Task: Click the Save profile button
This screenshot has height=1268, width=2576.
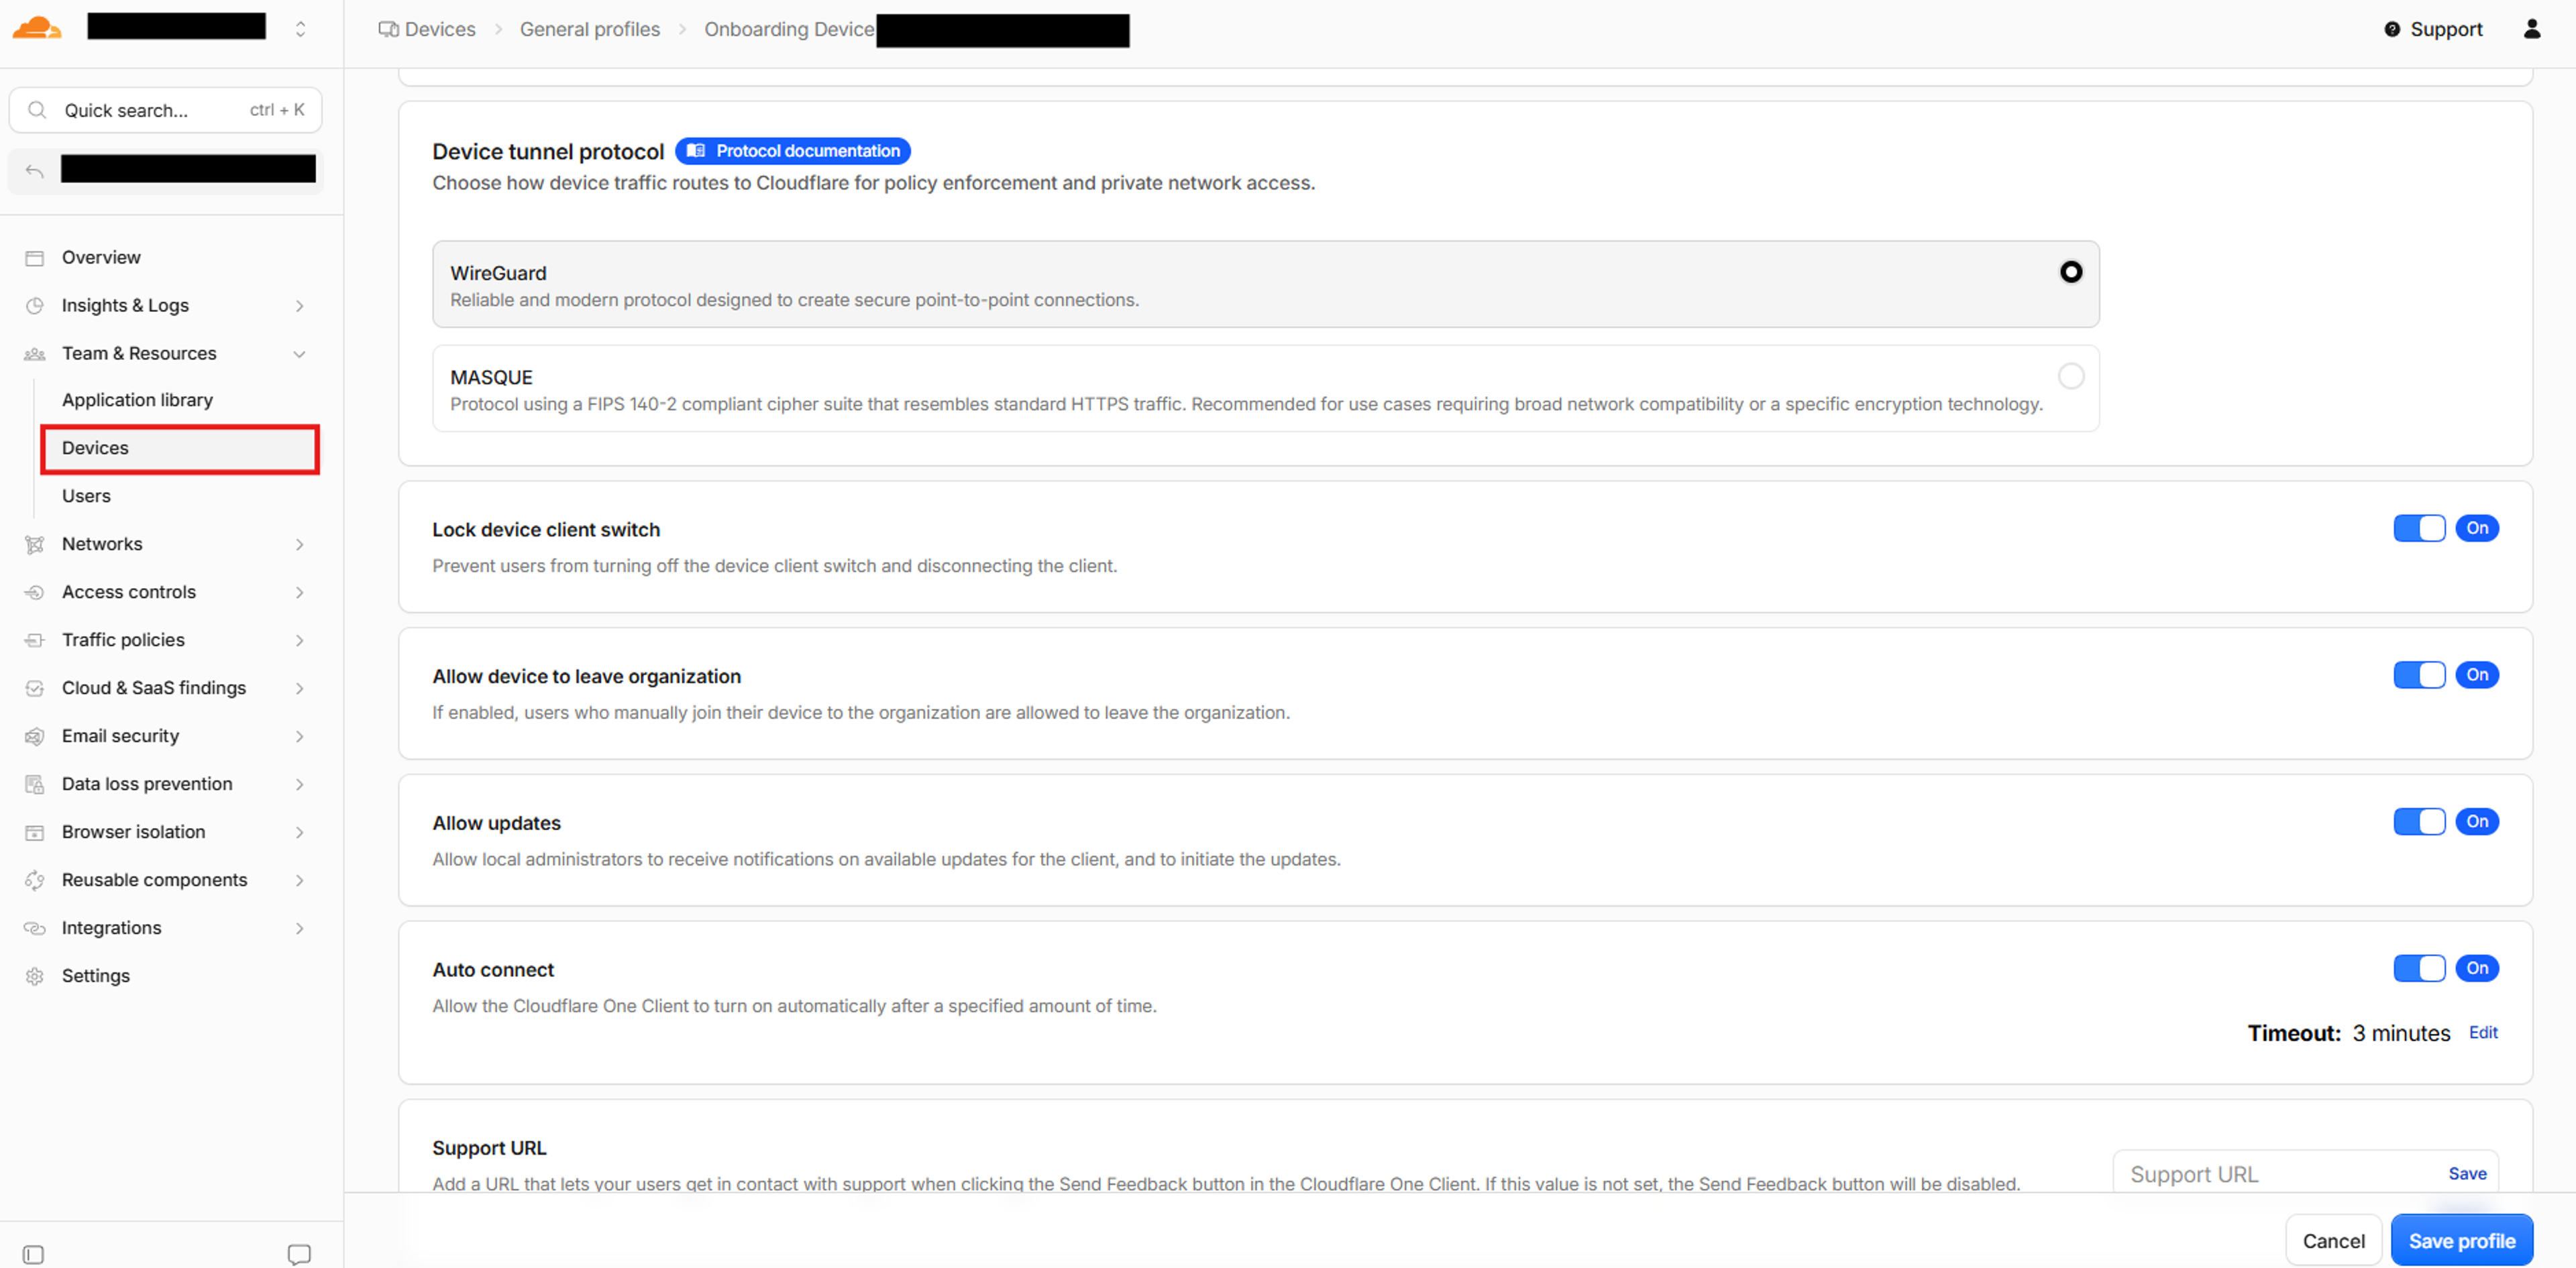Action: pyautogui.click(x=2460, y=1240)
